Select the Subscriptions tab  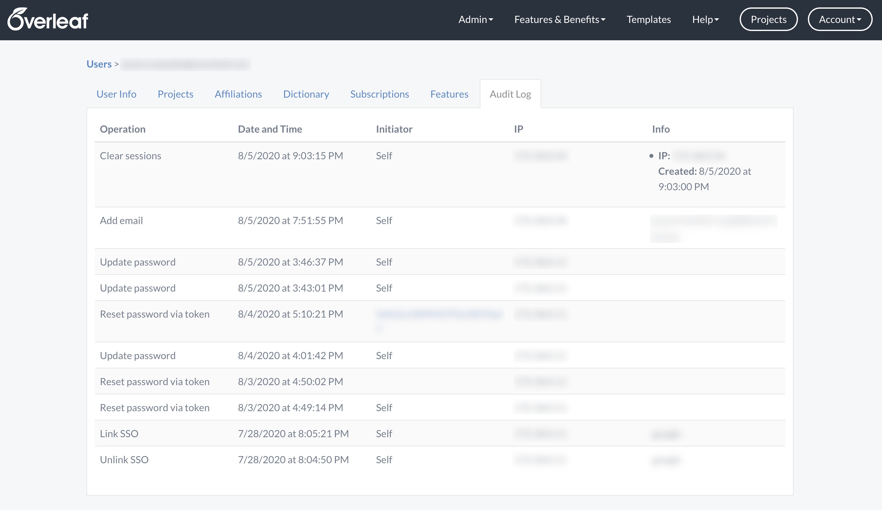(379, 94)
